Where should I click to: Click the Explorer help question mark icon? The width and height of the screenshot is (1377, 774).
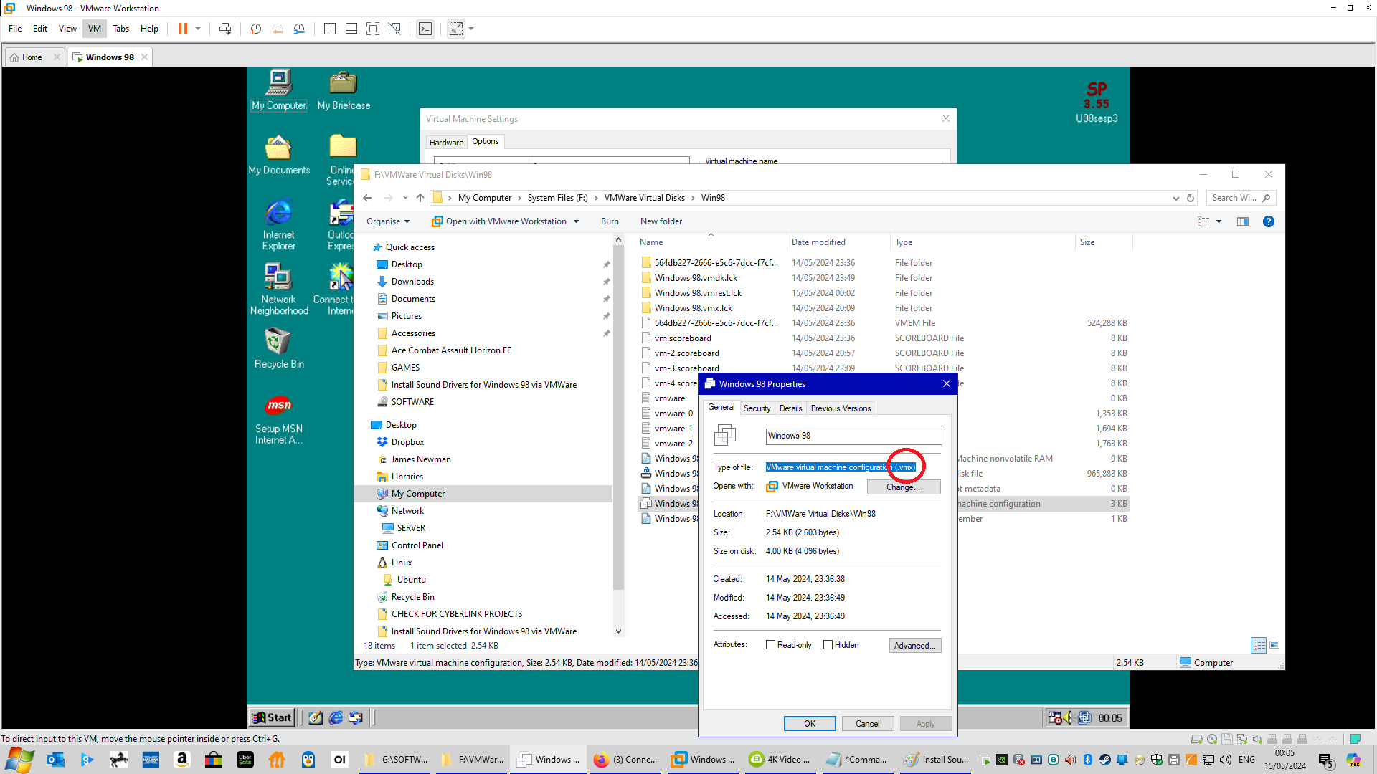coord(1268,221)
